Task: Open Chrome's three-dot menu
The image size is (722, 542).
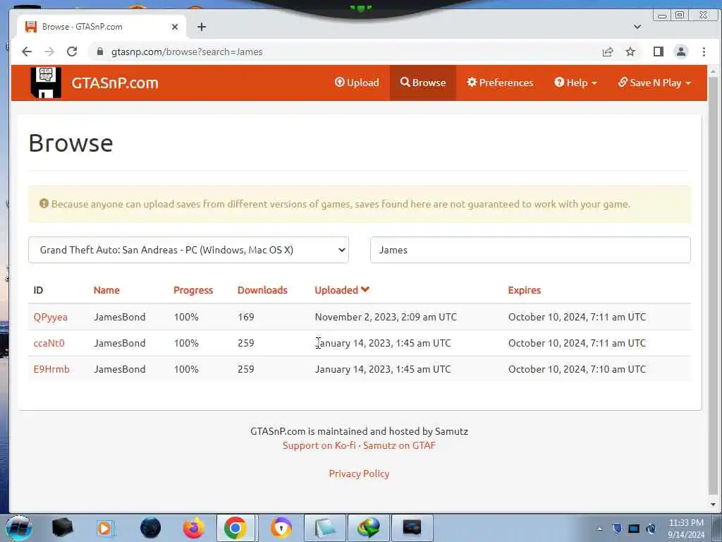Action: (x=704, y=52)
